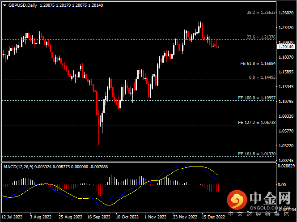Select the FE 127.2 = 1.06738 level
297x222 pixels.
(x=257, y=122)
